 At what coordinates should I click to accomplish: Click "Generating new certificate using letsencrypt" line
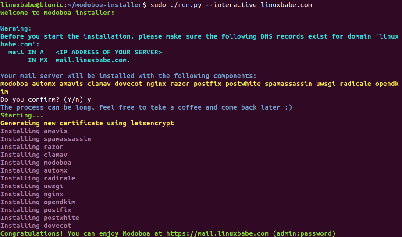click(87, 123)
